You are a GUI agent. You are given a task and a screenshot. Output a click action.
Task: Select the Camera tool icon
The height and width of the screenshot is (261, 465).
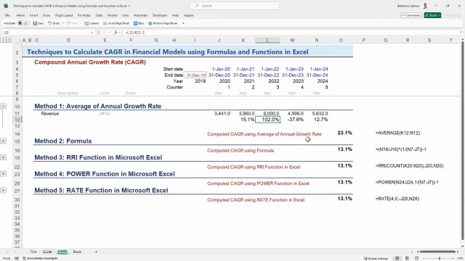coord(86,23)
